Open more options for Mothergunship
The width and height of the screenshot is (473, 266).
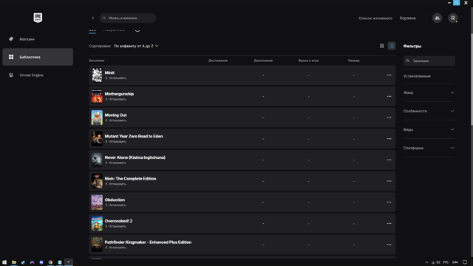[x=389, y=96]
